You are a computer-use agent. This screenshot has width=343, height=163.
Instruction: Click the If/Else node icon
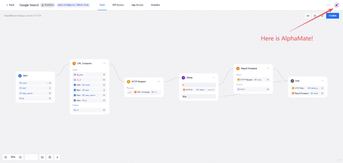pyautogui.click(x=183, y=78)
